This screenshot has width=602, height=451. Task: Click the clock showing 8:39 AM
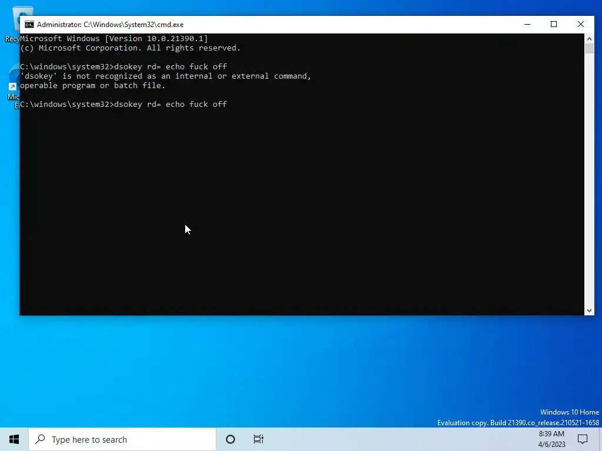pyautogui.click(x=551, y=434)
